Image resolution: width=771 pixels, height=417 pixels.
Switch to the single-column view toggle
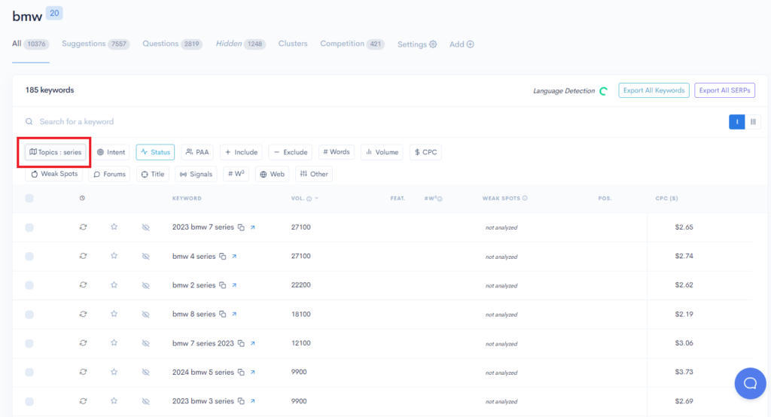click(x=736, y=122)
